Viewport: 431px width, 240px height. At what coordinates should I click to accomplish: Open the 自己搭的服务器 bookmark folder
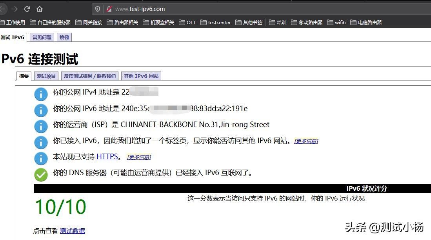tap(50, 23)
